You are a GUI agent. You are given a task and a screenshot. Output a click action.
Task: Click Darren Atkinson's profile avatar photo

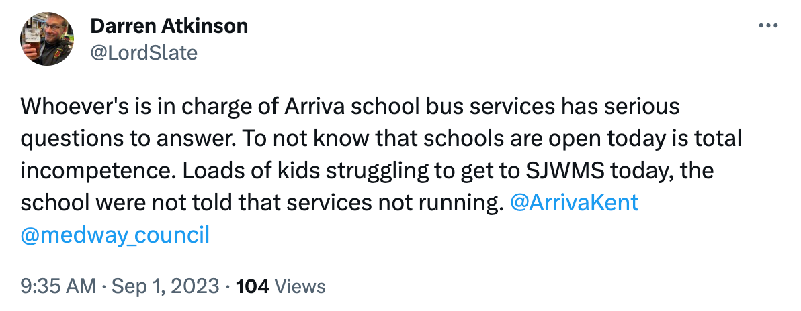pos(47,38)
